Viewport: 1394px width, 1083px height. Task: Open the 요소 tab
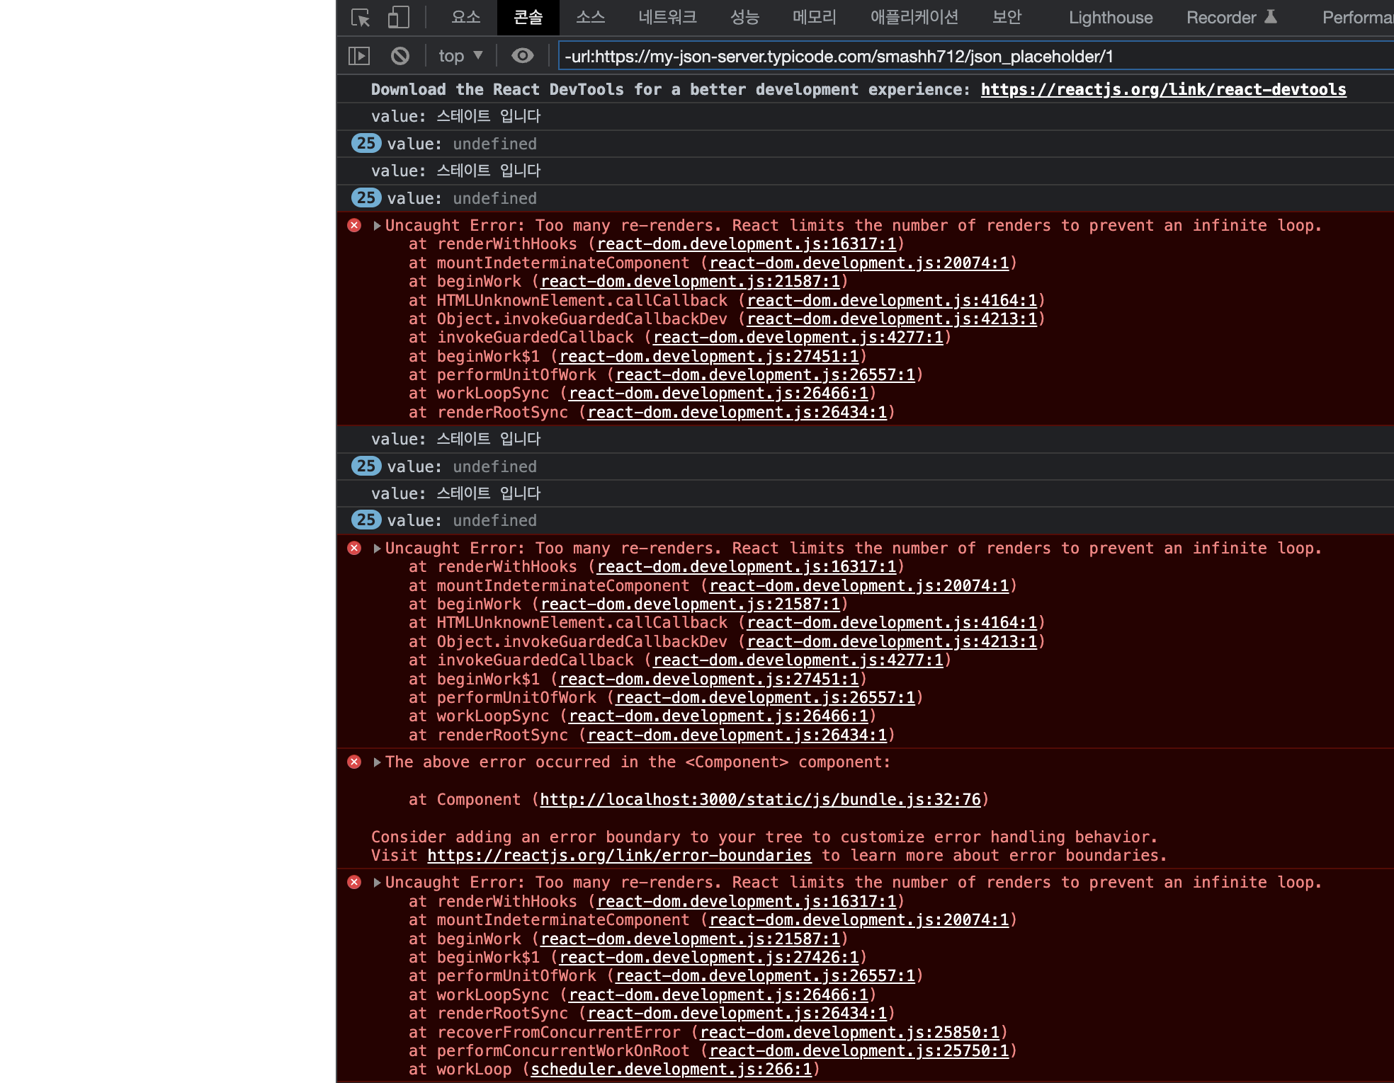(465, 18)
